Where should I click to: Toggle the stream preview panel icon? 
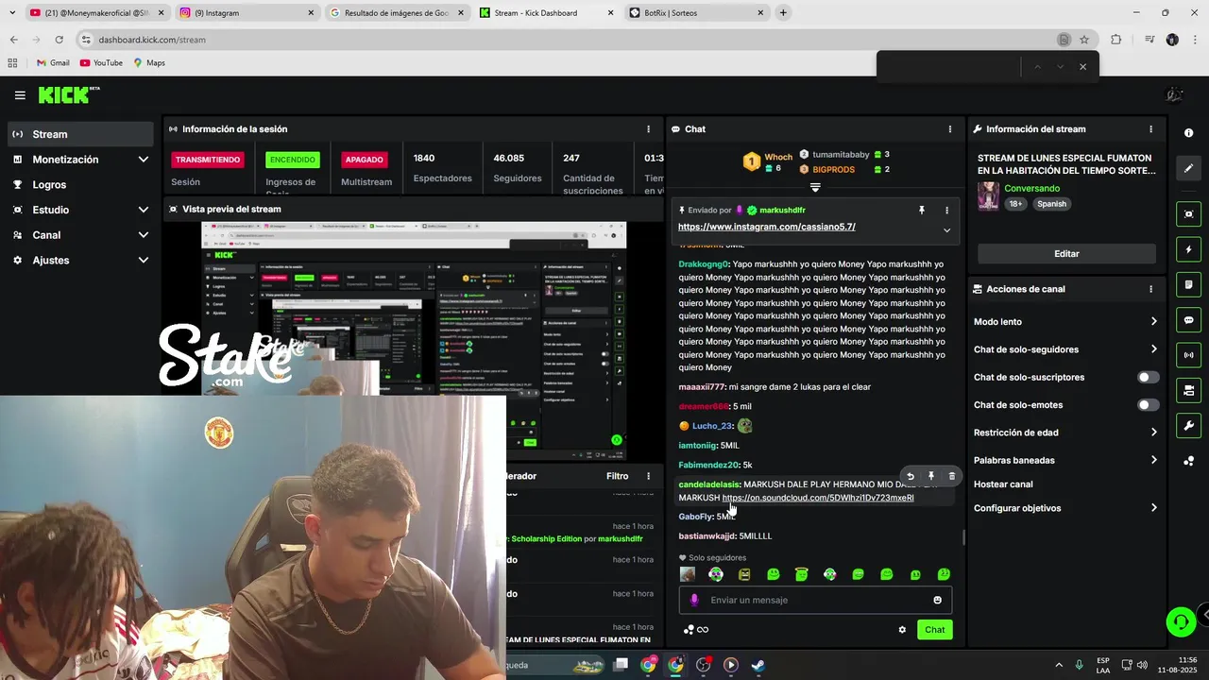coord(1188,214)
